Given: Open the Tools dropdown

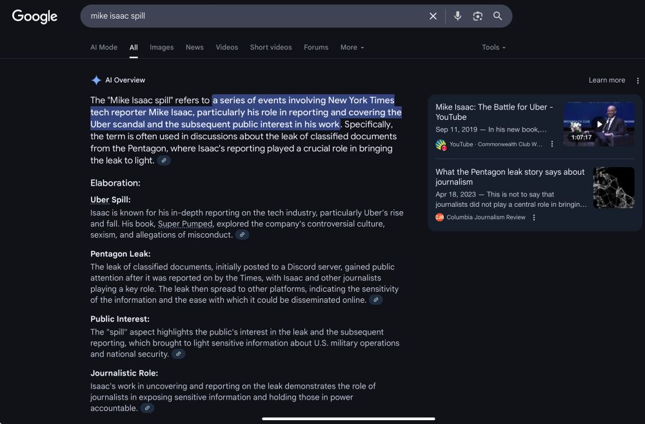Looking at the screenshot, I should pyautogui.click(x=493, y=47).
